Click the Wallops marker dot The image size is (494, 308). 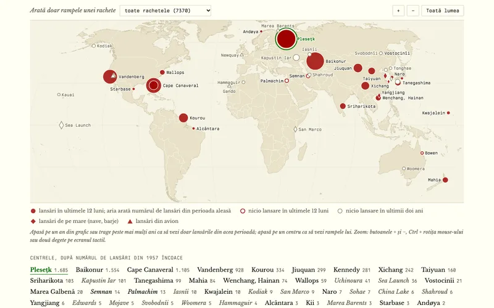[x=162, y=72]
